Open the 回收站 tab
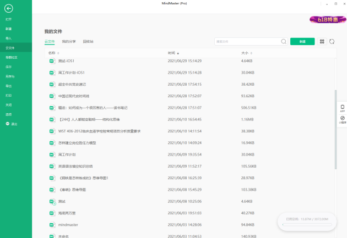 pyautogui.click(x=88, y=42)
